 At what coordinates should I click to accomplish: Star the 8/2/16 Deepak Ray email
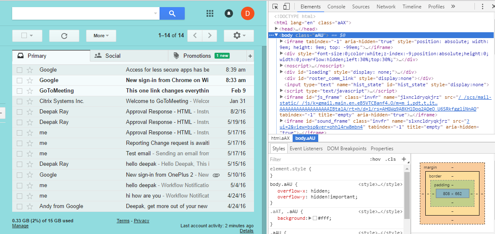tap(30, 112)
